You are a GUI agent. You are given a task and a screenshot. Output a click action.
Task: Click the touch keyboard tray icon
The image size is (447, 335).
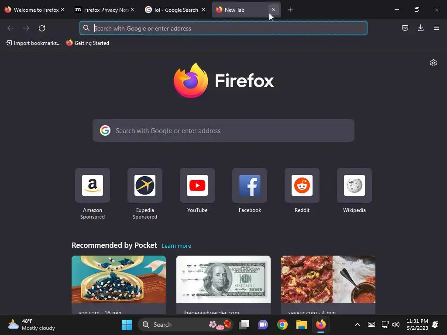click(371, 325)
